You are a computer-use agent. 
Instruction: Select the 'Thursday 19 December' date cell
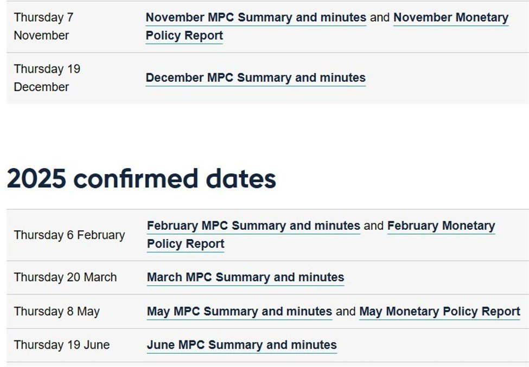[47, 78]
